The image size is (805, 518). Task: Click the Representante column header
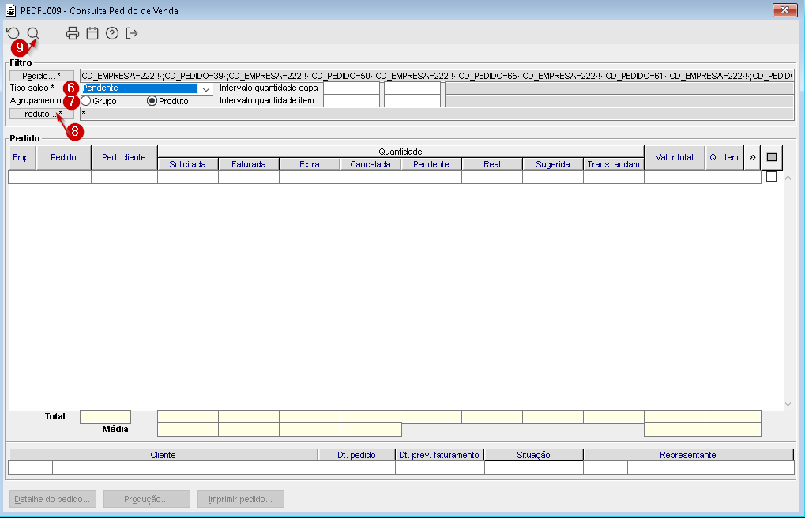[688, 455]
